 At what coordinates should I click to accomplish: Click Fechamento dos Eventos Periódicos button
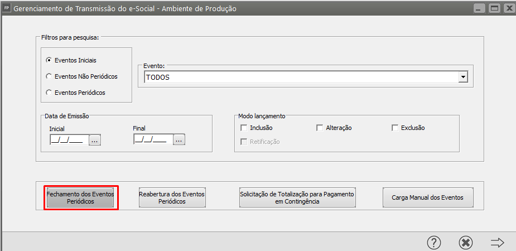[80, 197]
